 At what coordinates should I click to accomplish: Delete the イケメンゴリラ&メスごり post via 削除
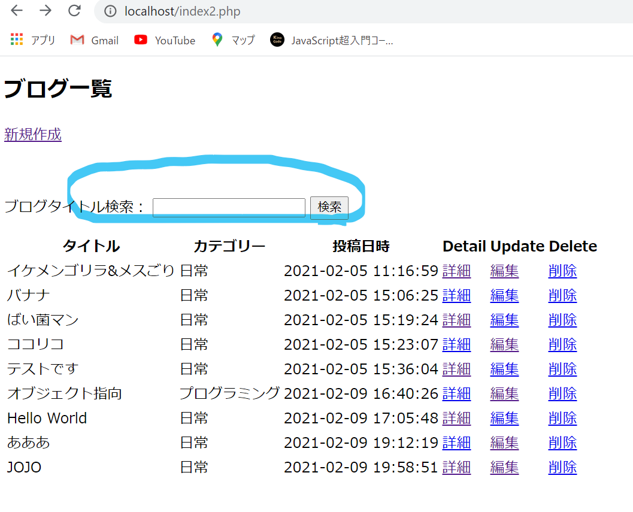pyautogui.click(x=562, y=271)
